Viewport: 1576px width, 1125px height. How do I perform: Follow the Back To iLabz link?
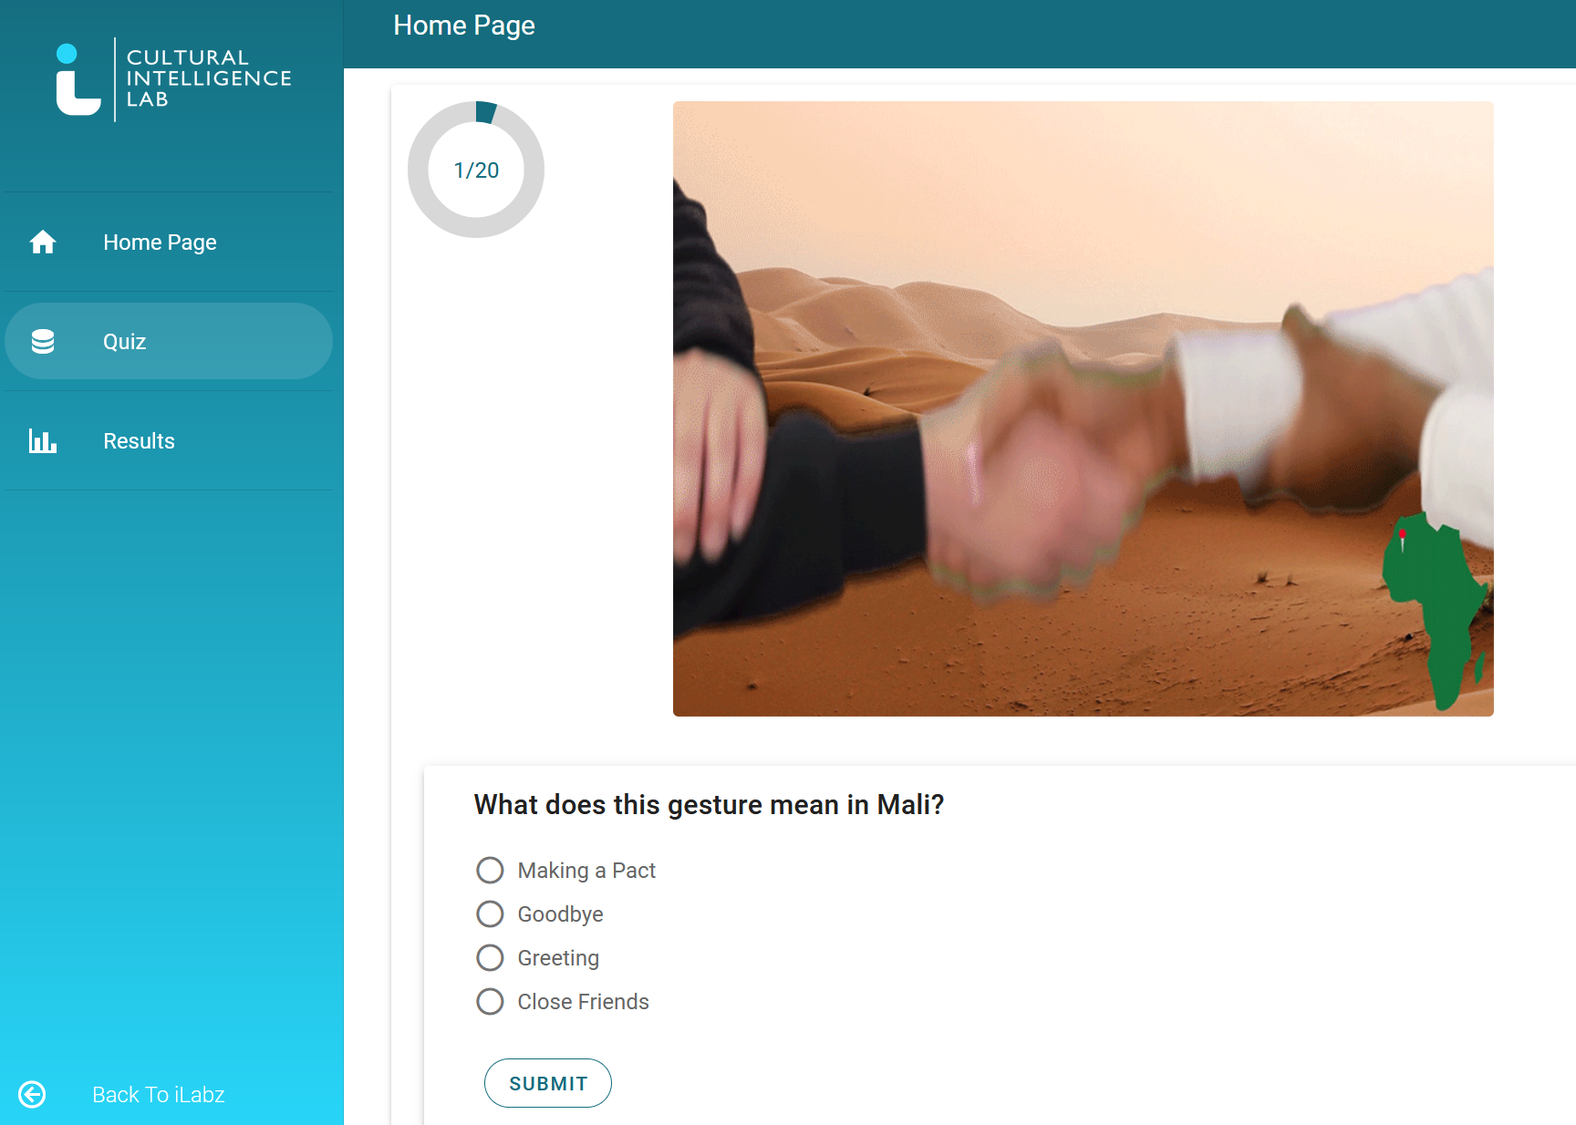[x=159, y=1094]
